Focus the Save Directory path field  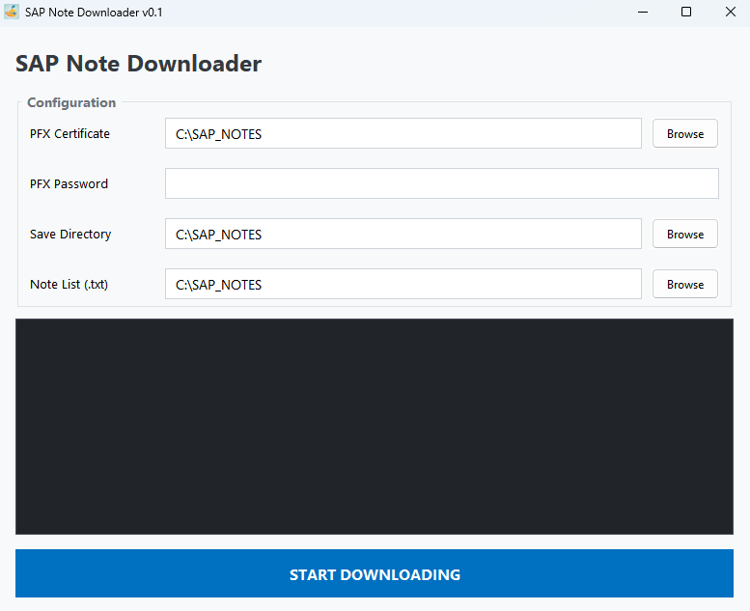click(x=403, y=234)
